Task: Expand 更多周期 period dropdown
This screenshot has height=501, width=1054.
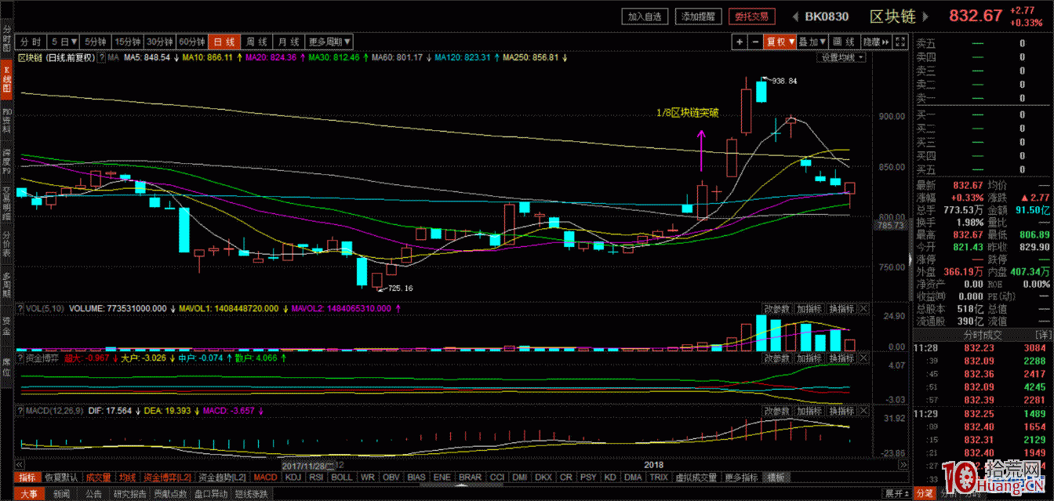Action: click(x=329, y=42)
